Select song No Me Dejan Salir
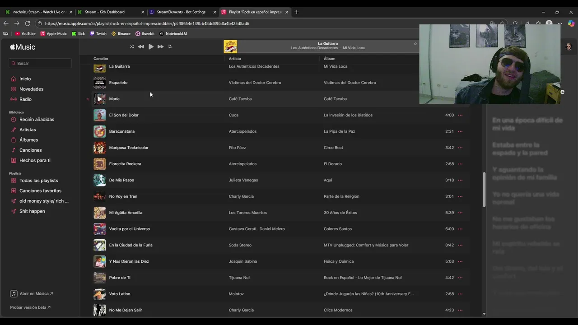Image resolution: width=578 pixels, height=325 pixels. (126, 310)
